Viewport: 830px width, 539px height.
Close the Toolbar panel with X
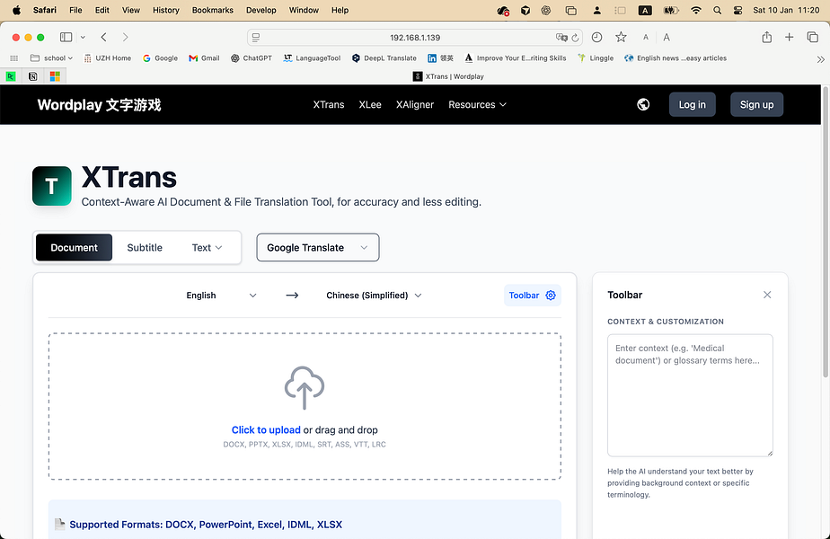pyautogui.click(x=767, y=295)
